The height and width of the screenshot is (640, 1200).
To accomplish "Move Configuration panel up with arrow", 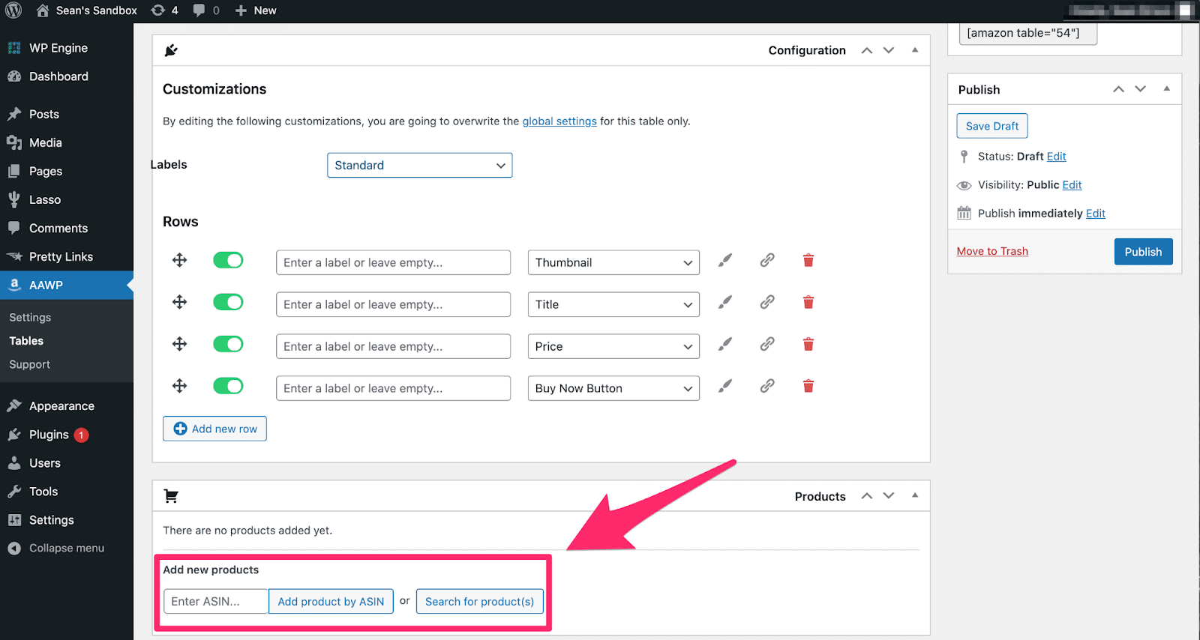I will point(867,50).
